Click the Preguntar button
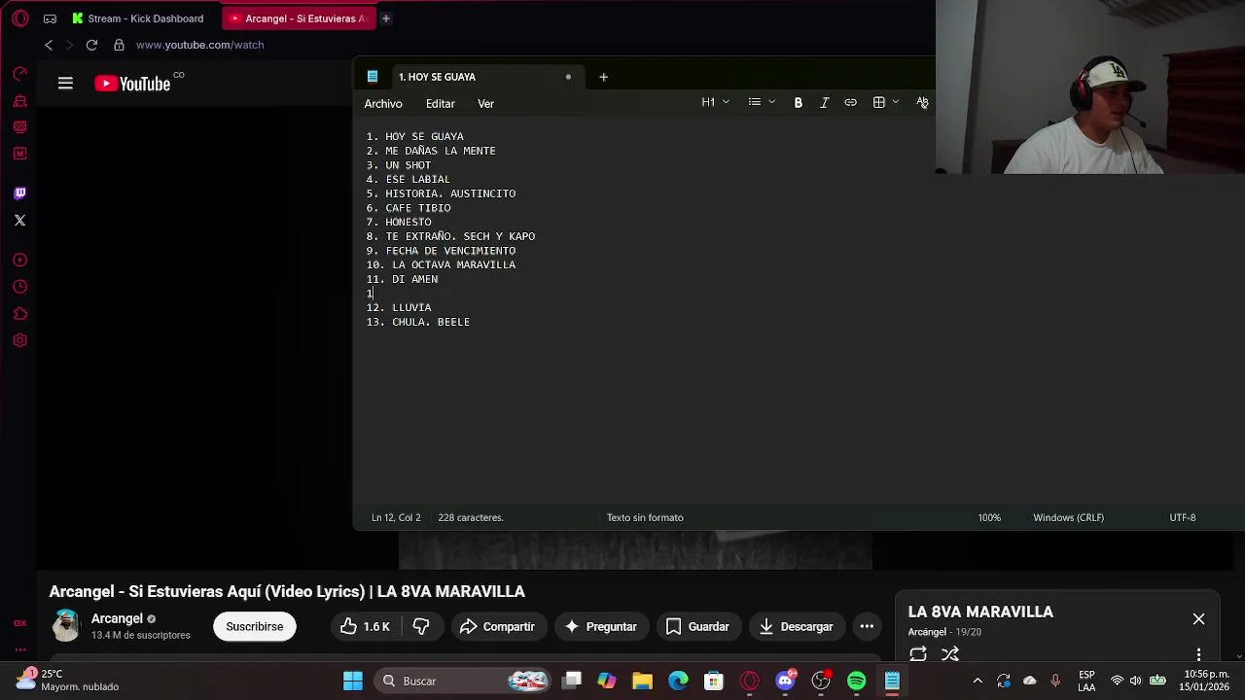The height and width of the screenshot is (700, 1245). click(x=600, y=626)
